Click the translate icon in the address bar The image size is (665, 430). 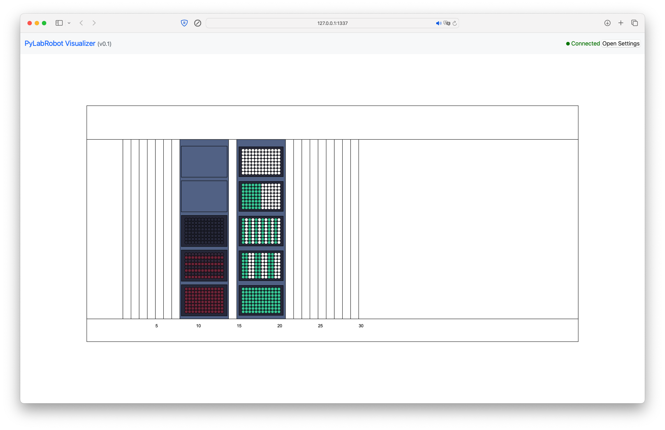447,23
